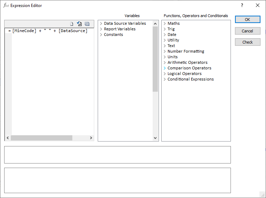
Task: Select the Text functions item
Action: tap(171, 46)
